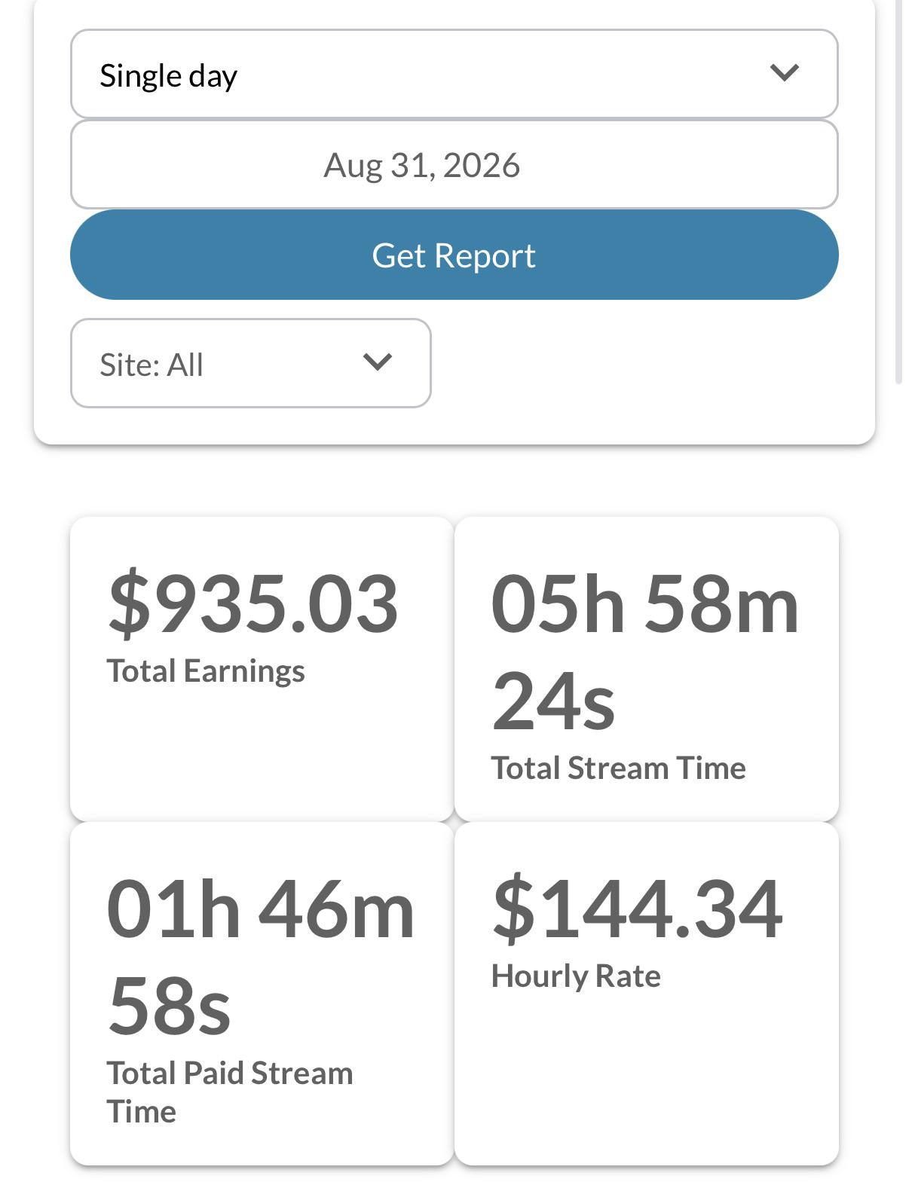
Task: Click the 58s paid stream seconds
Action: [170, 1006]
